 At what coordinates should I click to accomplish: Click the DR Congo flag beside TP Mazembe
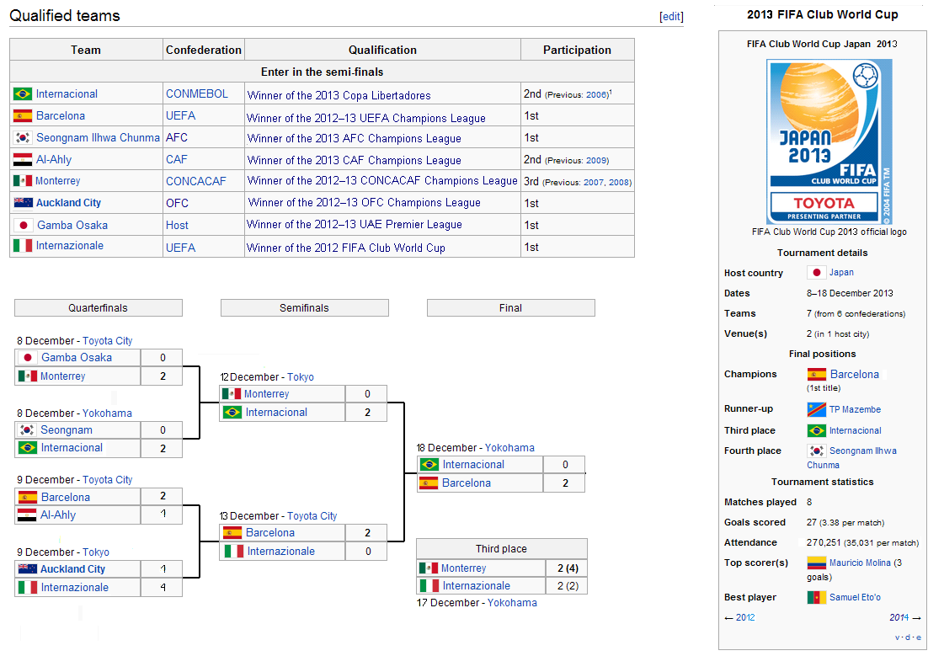[x=816, y=409]
